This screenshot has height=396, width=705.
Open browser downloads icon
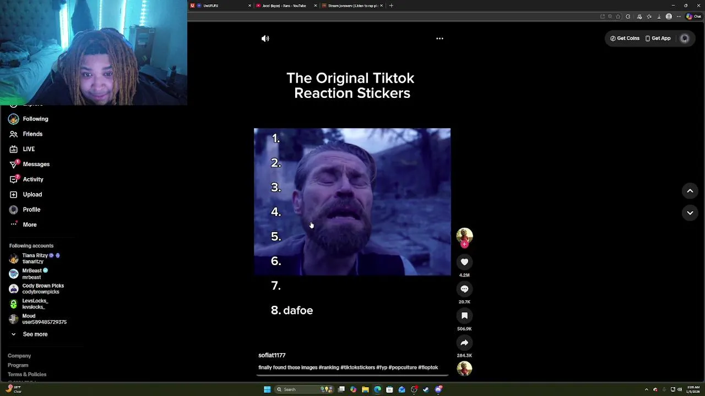(659, 16)
